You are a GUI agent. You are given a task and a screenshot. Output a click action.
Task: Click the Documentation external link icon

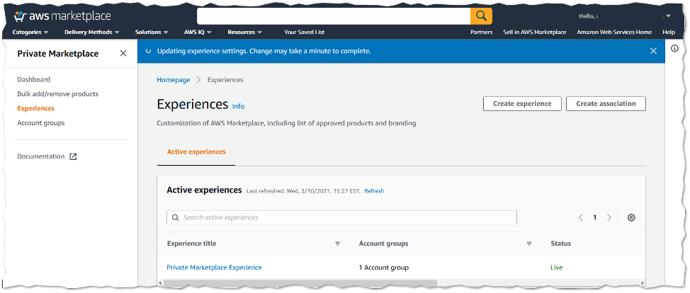74,156
